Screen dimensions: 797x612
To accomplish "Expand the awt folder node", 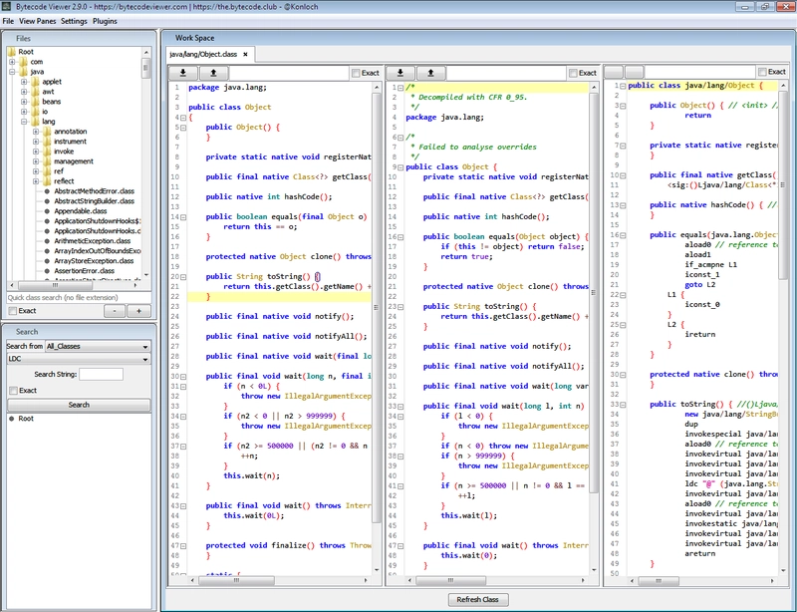I will point(23,92).
